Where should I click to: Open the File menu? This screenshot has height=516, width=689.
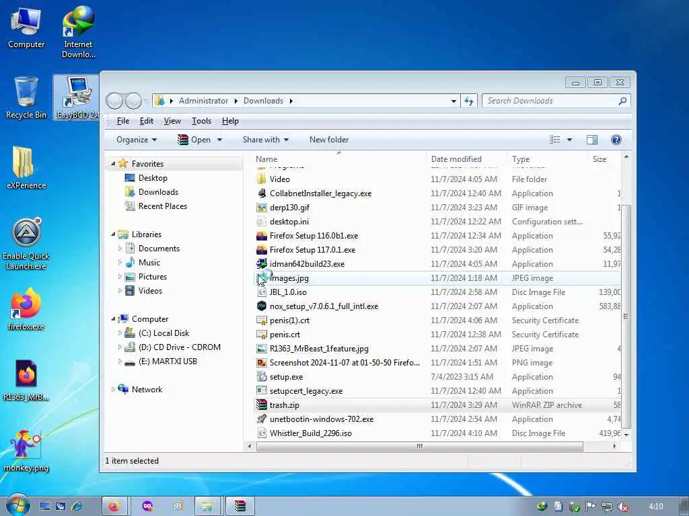[x=123, y=121]
